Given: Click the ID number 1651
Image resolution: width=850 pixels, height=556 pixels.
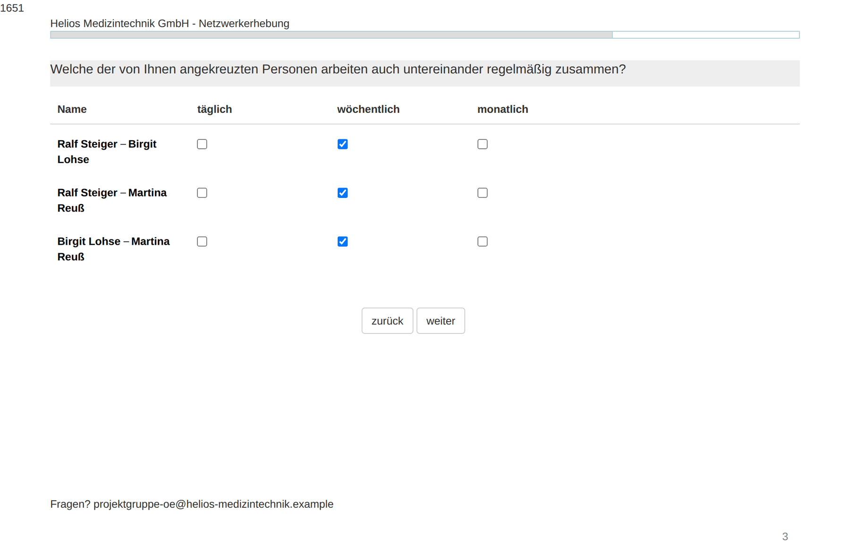Looking at the screenshot, I should pyautogui.click(x=12, y=8).
